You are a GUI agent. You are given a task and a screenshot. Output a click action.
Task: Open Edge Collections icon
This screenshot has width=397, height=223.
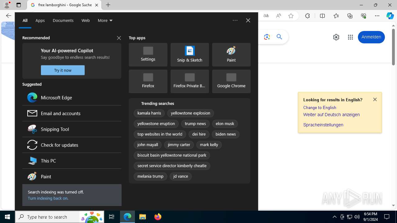pos(350,16)
